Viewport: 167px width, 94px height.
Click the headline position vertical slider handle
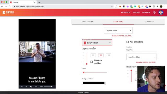131,70
